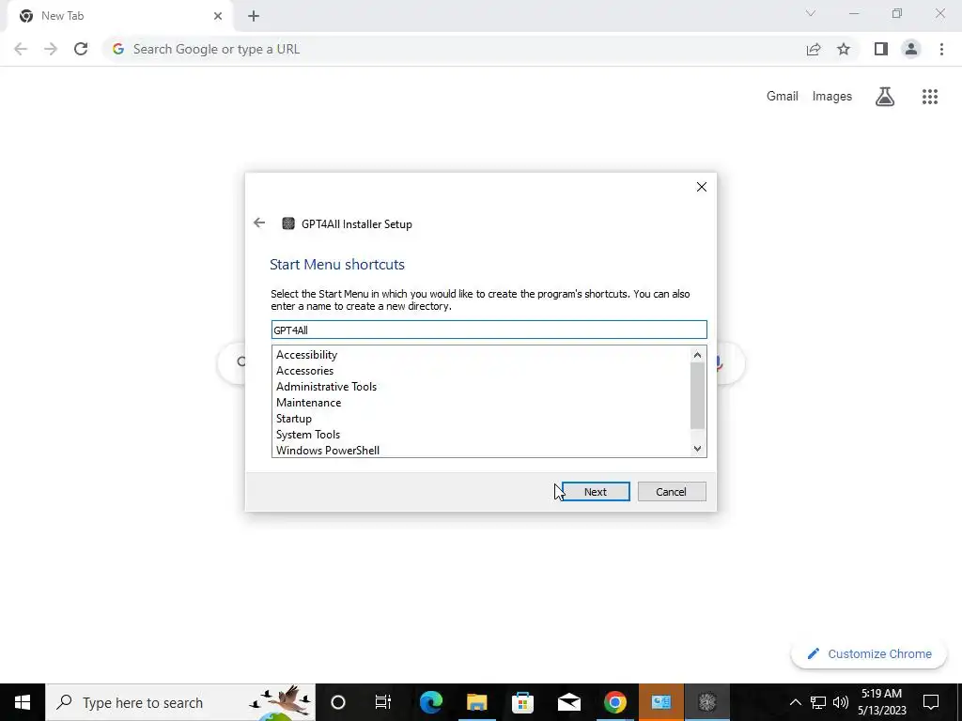Click Chrome's back navigation arrow
This screenshot has height=721, width=962.
(x=21, y=49)
